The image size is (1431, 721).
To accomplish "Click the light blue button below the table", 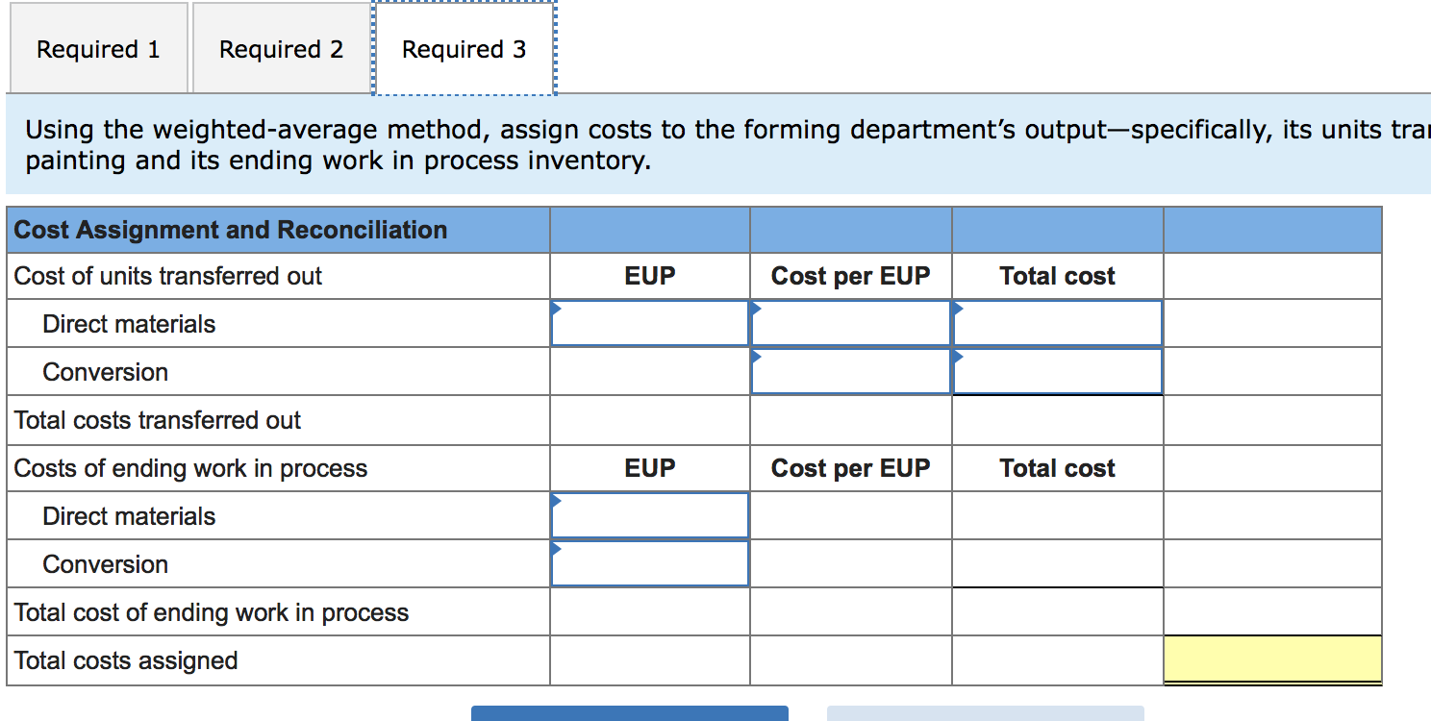I will coord(986,713).
